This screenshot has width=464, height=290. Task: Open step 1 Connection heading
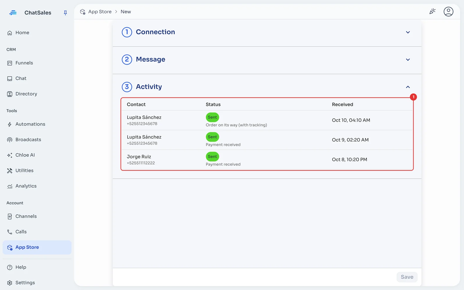click(155, 32)
